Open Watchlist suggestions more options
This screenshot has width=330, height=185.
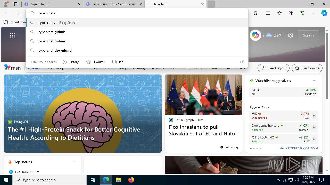pos(315,81)
